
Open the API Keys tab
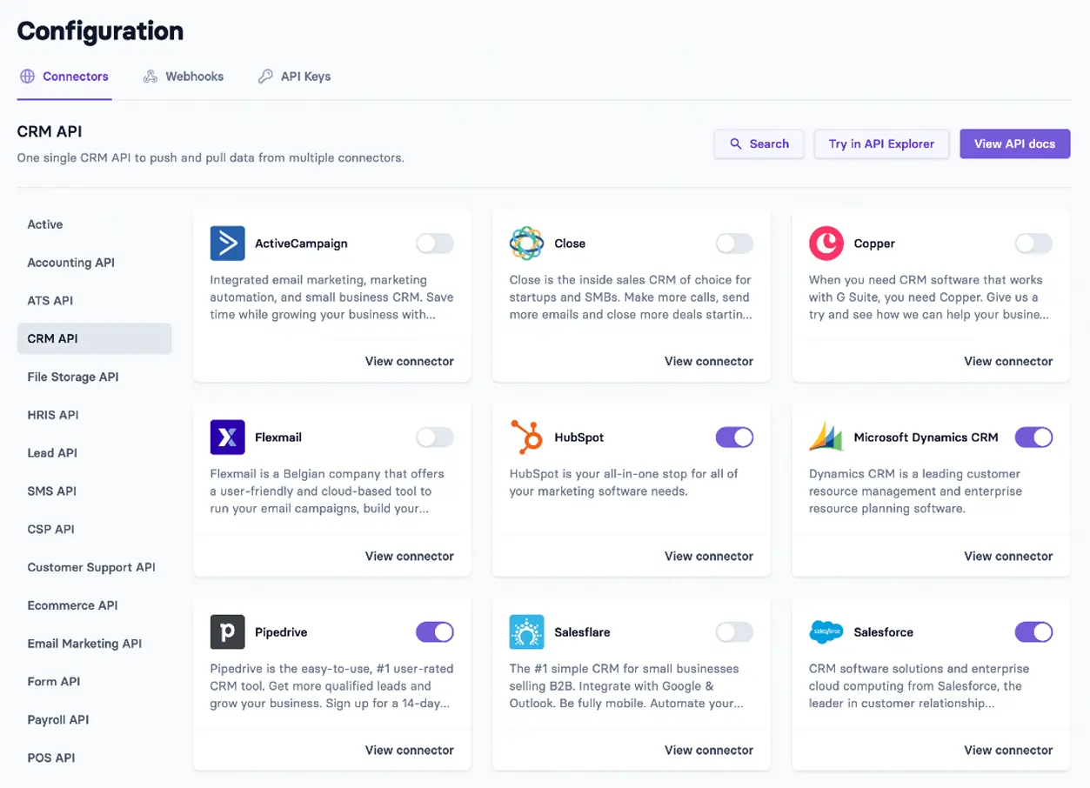pyautogui.click(x=294, y=77)
